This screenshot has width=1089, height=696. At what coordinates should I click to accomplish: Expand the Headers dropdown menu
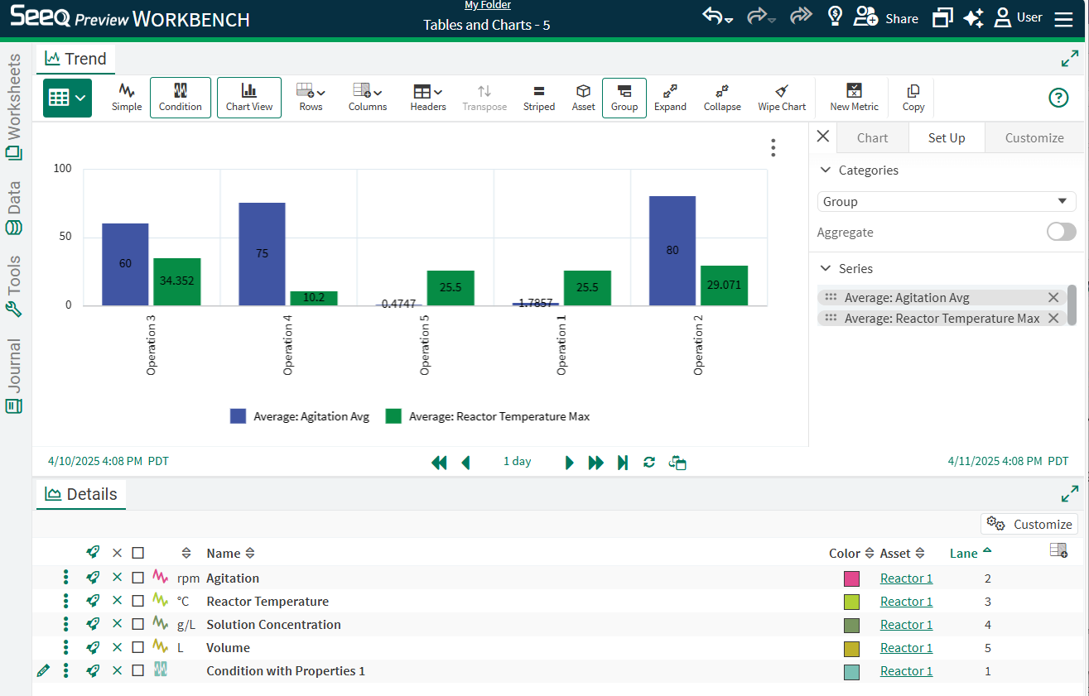tap(427, 97)
